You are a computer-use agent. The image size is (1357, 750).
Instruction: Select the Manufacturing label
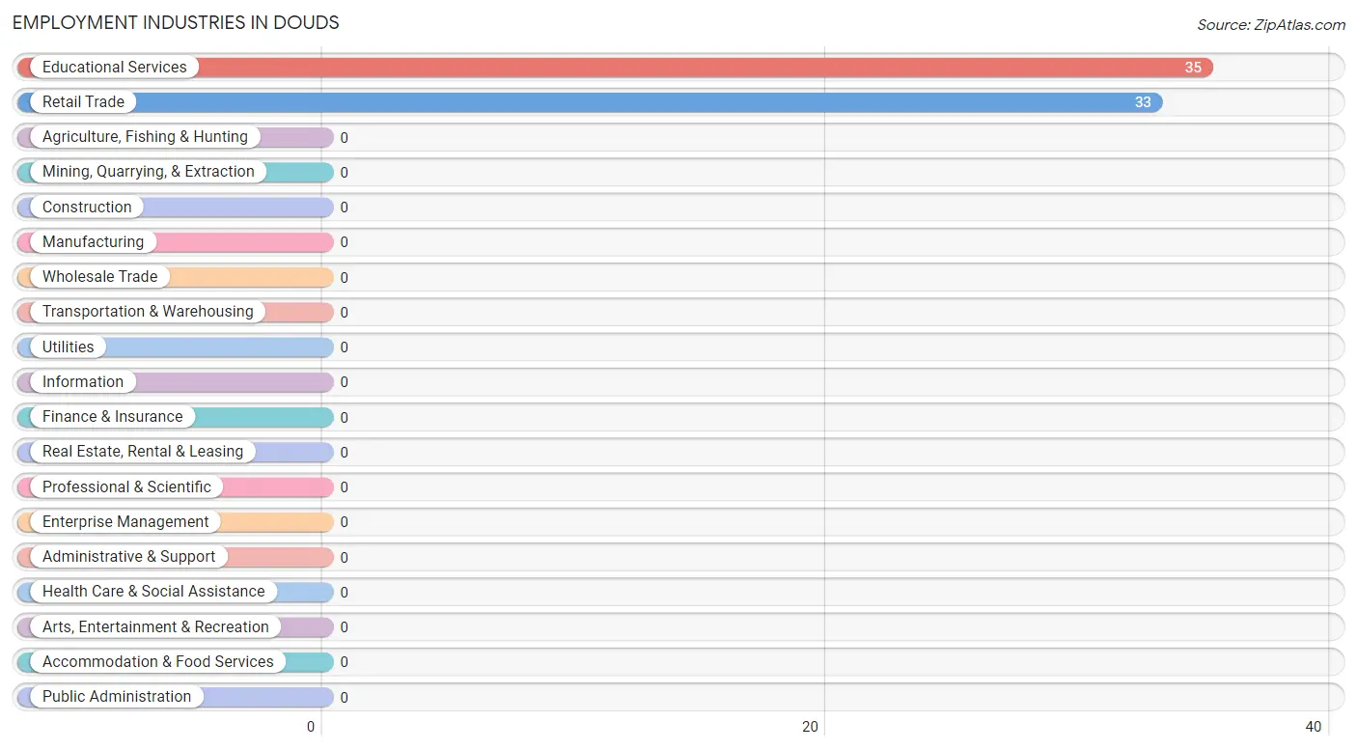93,242
